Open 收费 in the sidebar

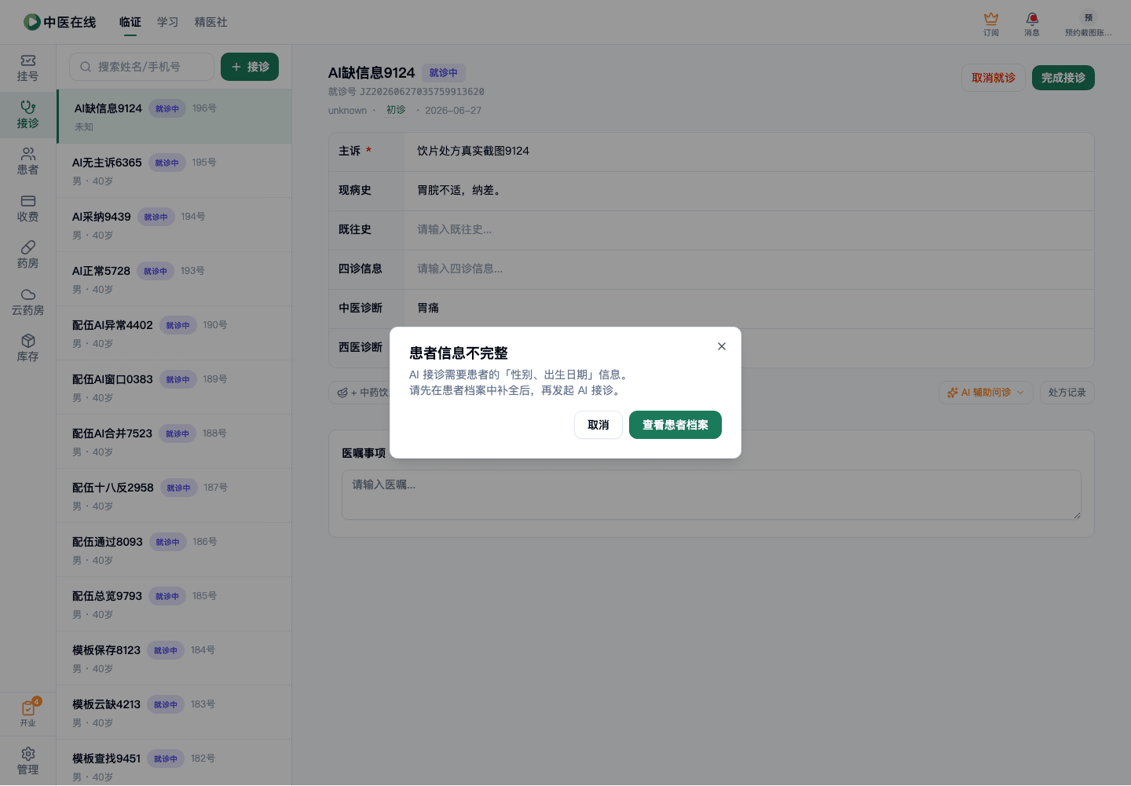[28, 209]
